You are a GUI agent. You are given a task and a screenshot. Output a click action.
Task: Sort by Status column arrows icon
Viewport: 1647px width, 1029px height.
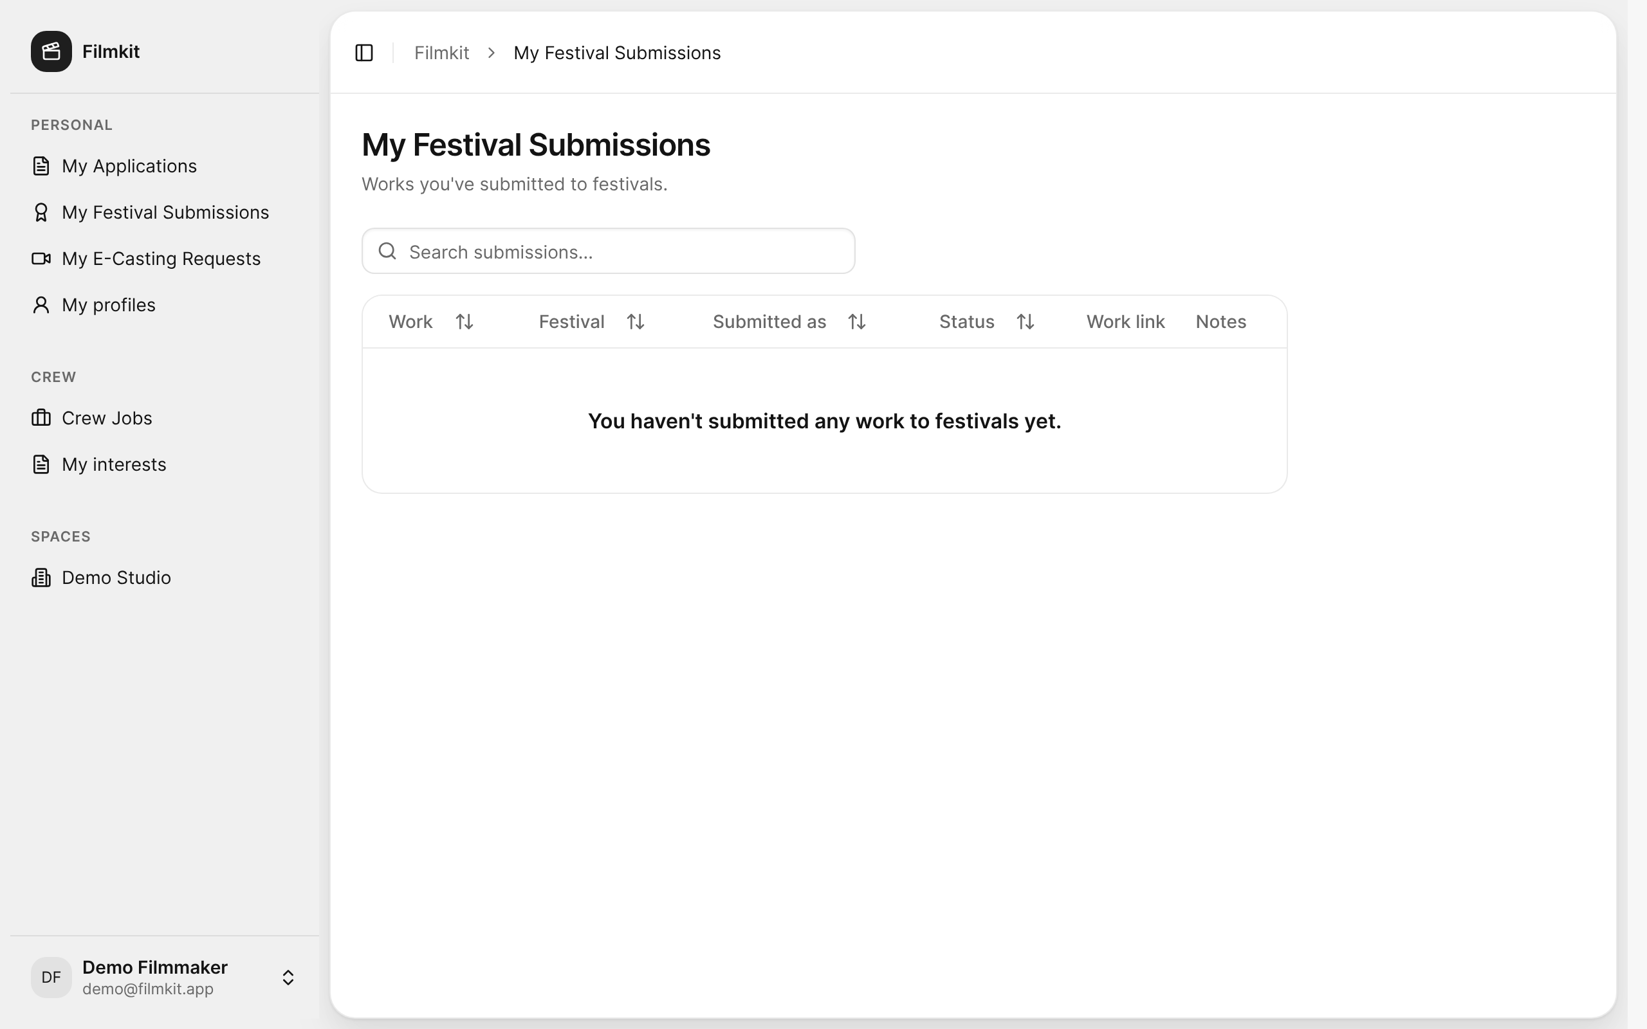coord(1025,321)
